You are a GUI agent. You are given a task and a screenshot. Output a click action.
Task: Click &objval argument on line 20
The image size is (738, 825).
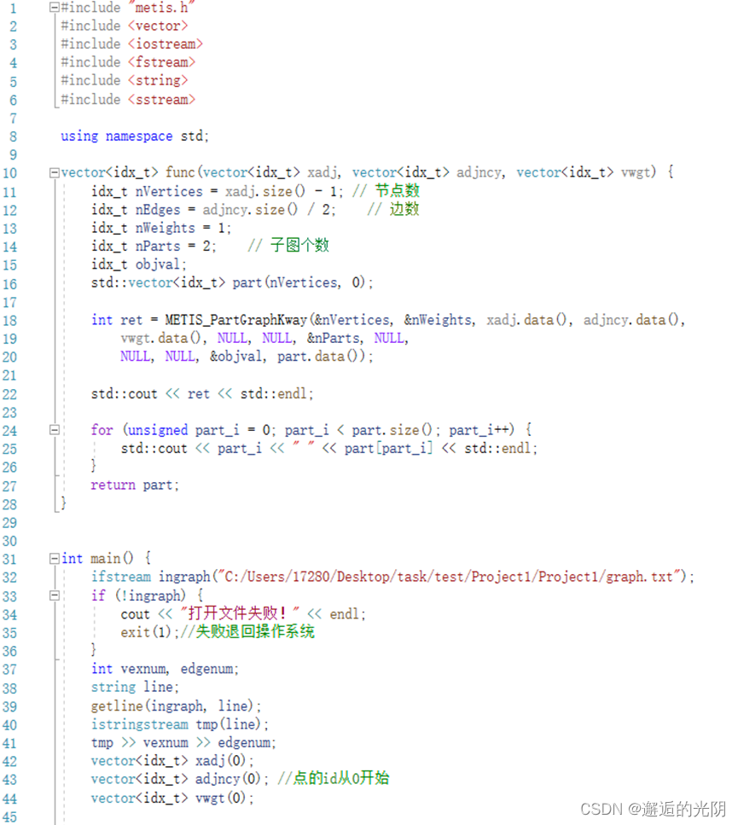pos(235,357)
